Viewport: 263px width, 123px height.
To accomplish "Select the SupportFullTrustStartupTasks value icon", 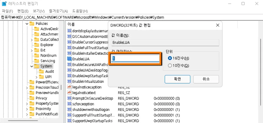I will click(x=69, y=115).
